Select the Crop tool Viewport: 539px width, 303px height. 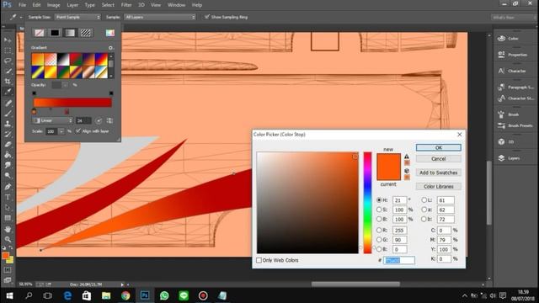coord(8,82)
